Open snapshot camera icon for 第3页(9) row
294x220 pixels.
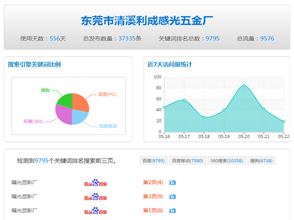point(172,197)
